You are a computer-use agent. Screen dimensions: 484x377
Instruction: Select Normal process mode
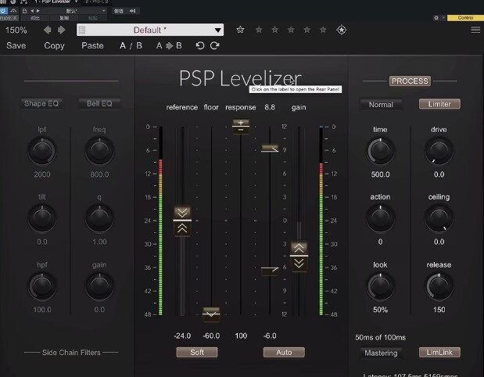point(381,104)
